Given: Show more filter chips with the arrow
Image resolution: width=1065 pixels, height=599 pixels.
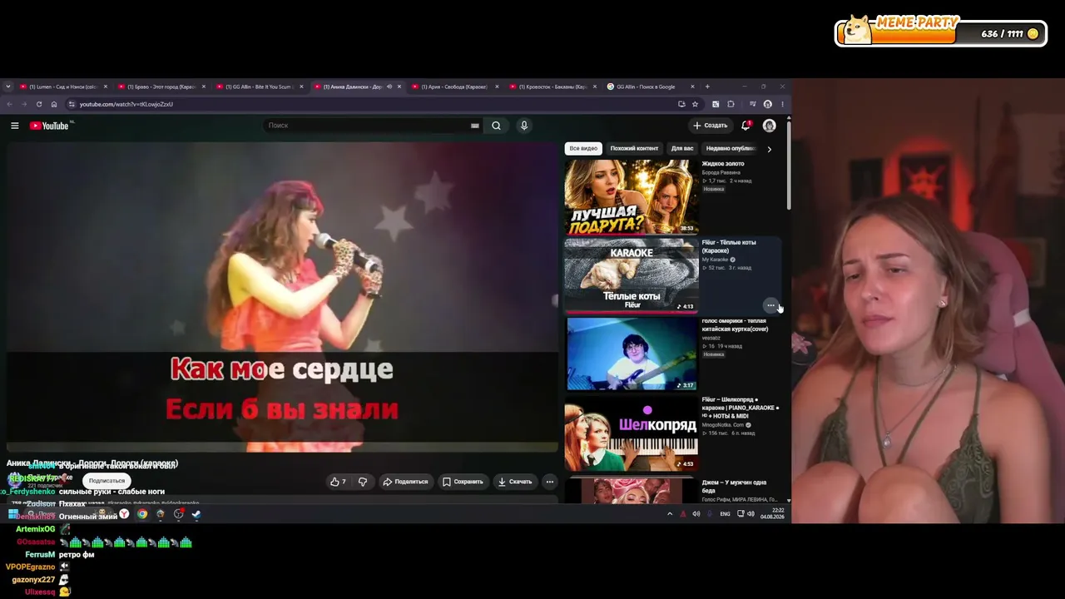Looking at the screenshot, I should click(769, 149).
